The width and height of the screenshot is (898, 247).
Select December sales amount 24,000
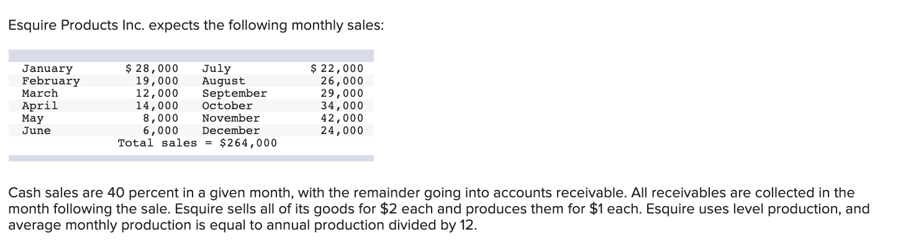[x=342, y=130]
